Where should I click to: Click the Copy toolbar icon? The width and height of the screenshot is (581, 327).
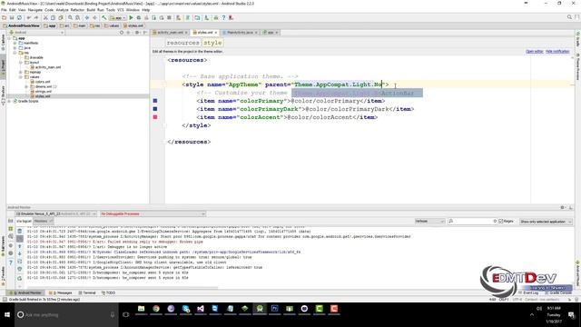53,18
